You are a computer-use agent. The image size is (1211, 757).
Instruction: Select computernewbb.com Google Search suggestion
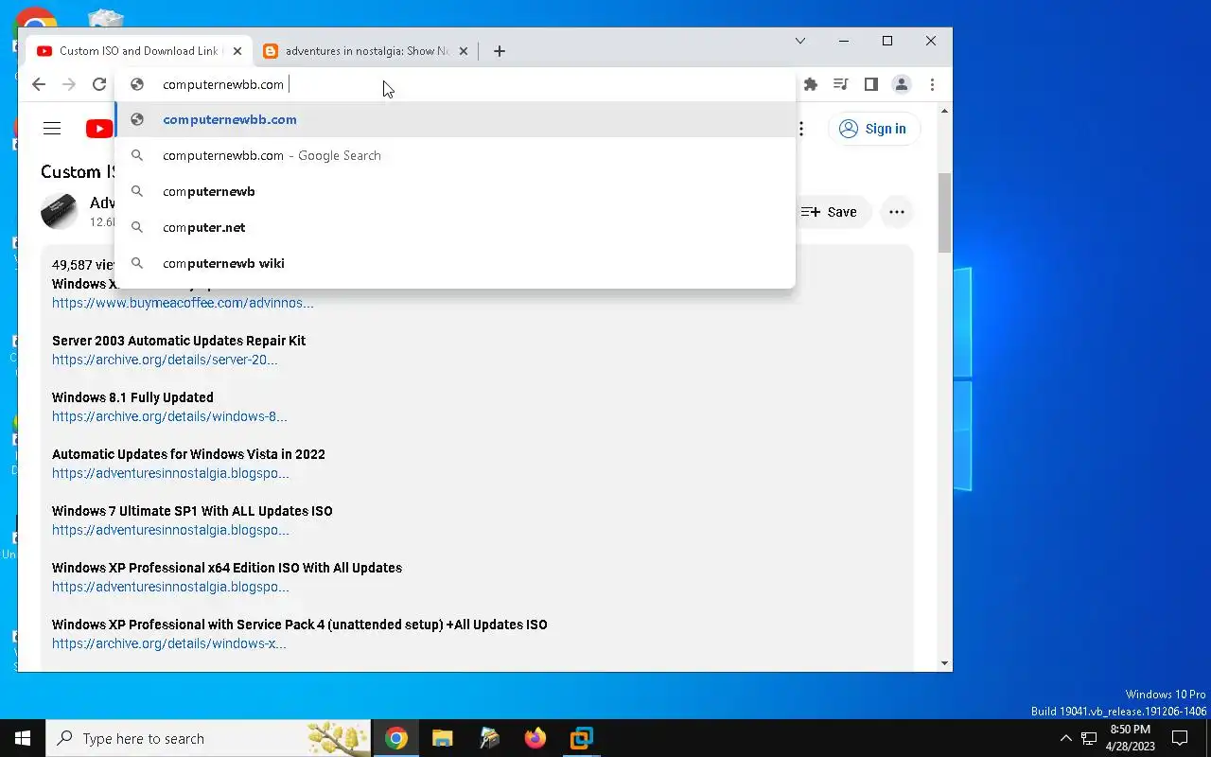click(455, 155)
